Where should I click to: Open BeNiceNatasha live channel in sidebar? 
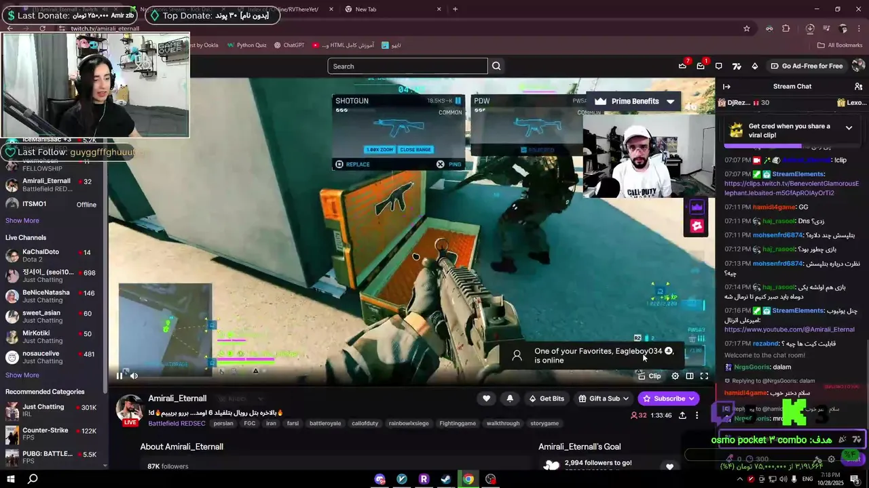pyautogui.click(x=53, y=296)
